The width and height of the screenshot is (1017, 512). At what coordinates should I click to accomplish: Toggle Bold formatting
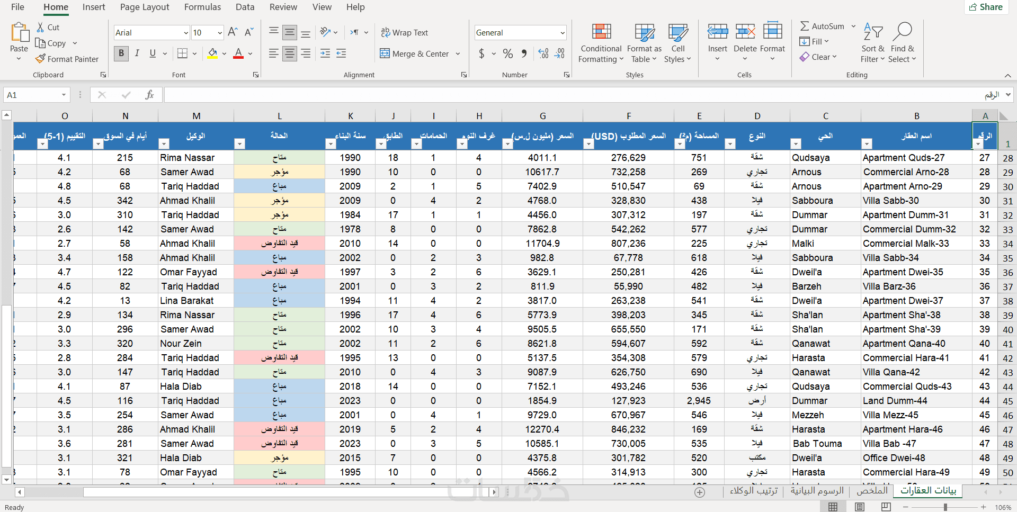(x=121, y=53)
